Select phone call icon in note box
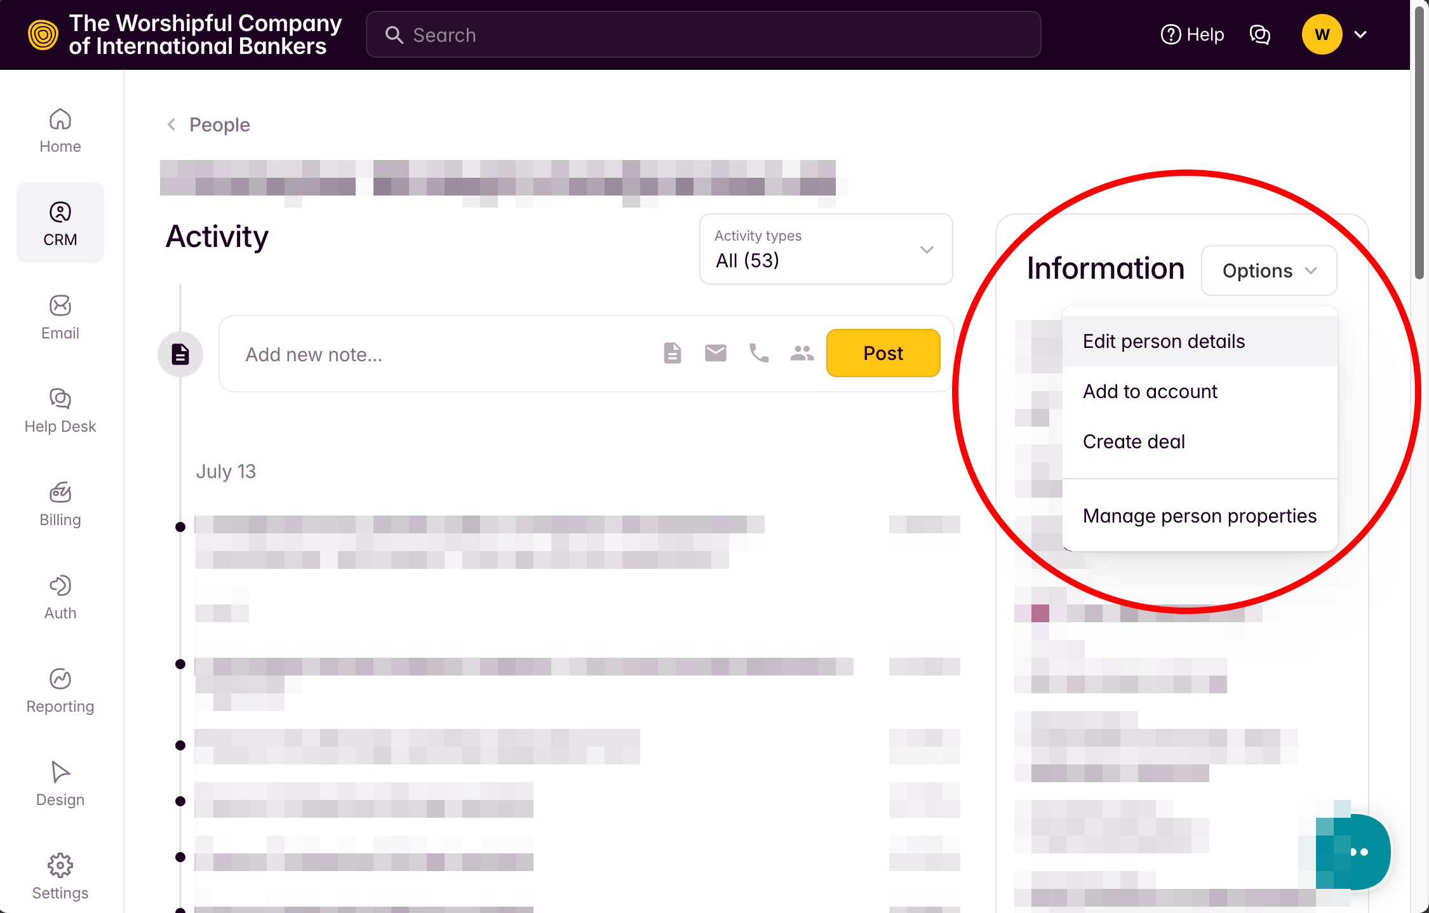Viewport: 1429px width, 913px height. [758, 353]
